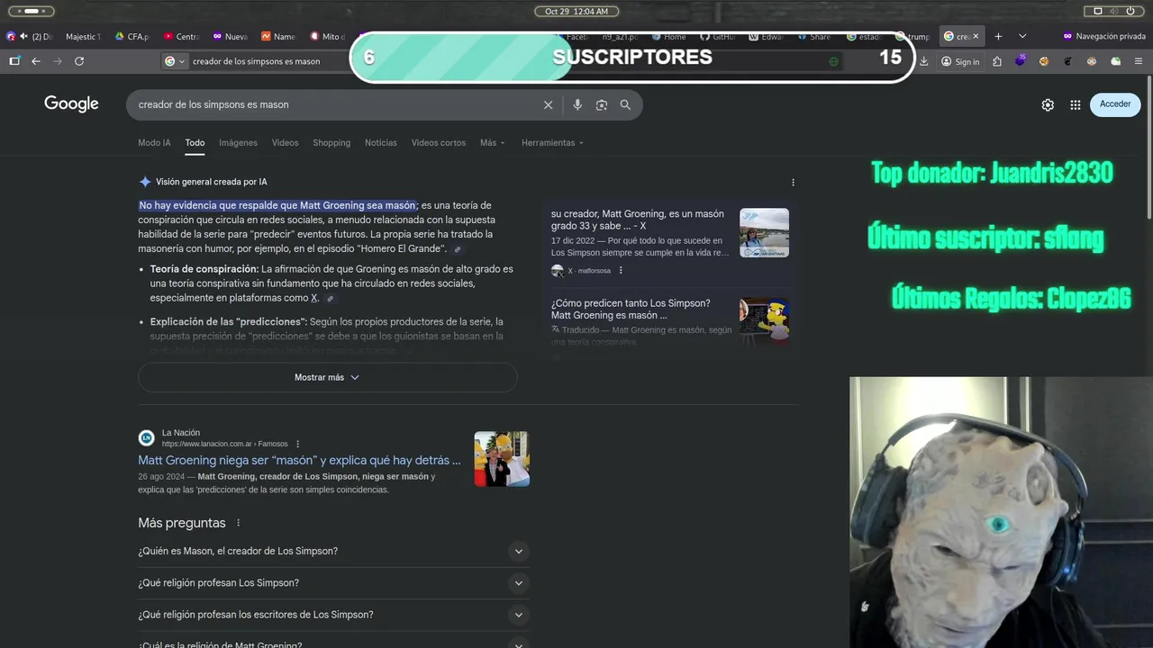Go back to the previous page

tap(36, 61)
